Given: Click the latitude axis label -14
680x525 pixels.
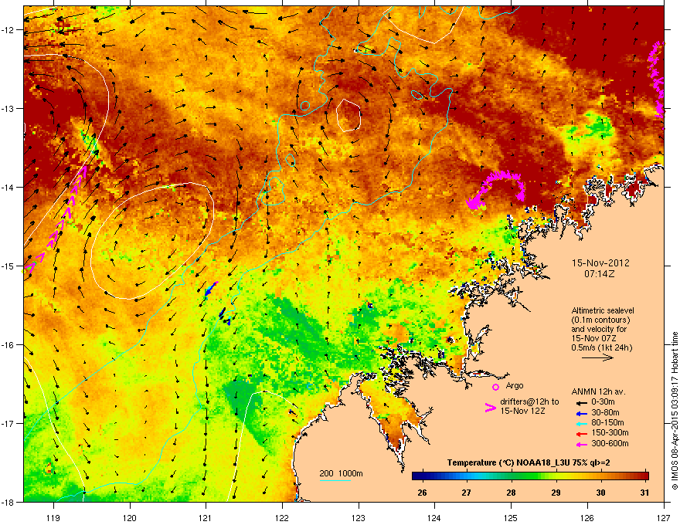Looking at the screenshot, I should click(8, 187).
